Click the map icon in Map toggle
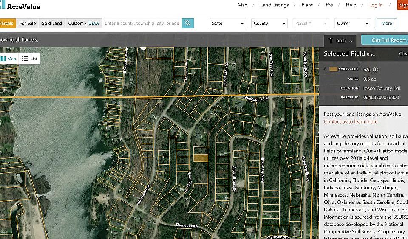Viewport: 408px width, 239px height. click(x=3, y=59)
